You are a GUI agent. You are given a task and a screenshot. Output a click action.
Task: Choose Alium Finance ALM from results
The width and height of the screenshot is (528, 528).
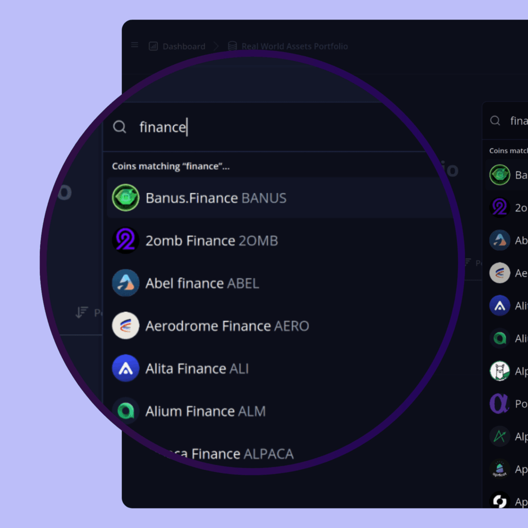click(206, 411)
